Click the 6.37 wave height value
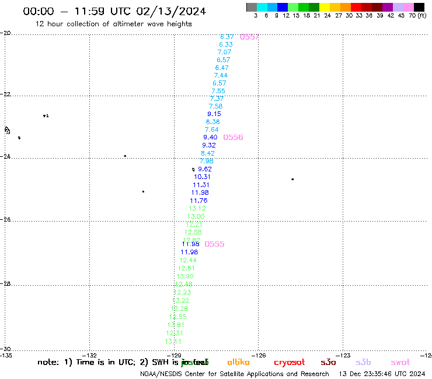Viewport: 432px width, 379px height. coord(227,37)
